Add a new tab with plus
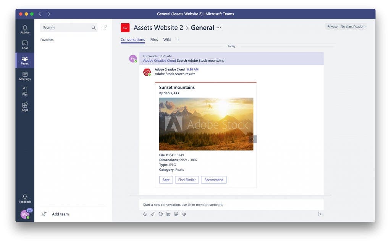This screenshot has width=391, height=244. 178,39
